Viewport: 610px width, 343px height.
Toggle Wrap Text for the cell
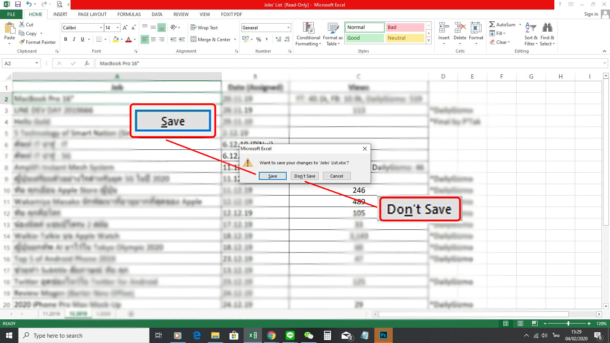(x=204, y=27)
